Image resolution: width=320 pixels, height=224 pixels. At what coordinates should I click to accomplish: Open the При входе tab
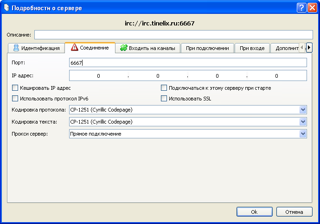click(252, 48)
